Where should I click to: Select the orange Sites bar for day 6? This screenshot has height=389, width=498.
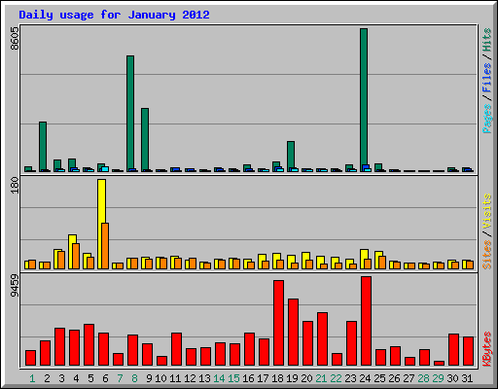[x=105, y=246]
